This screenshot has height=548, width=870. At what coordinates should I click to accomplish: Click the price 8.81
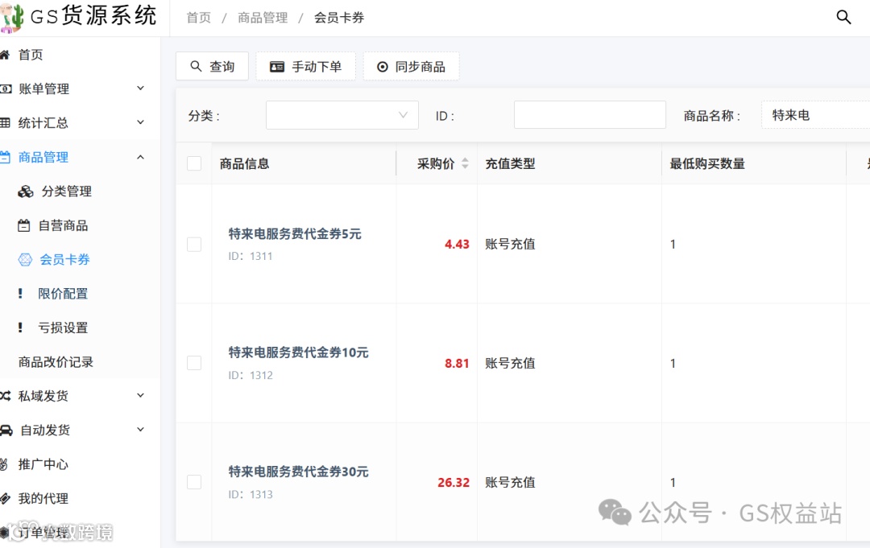pos(457,364)
